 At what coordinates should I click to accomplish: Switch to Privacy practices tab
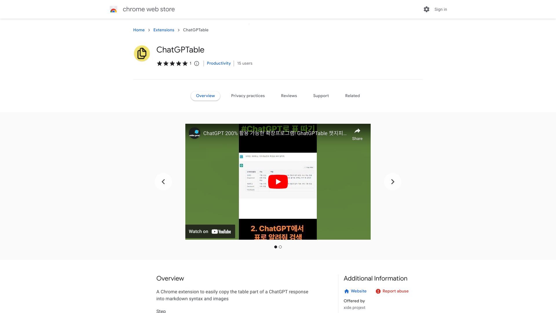(248, 96)
